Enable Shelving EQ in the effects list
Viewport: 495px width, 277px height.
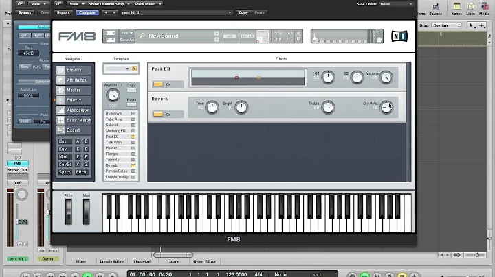tap(133, 131)
